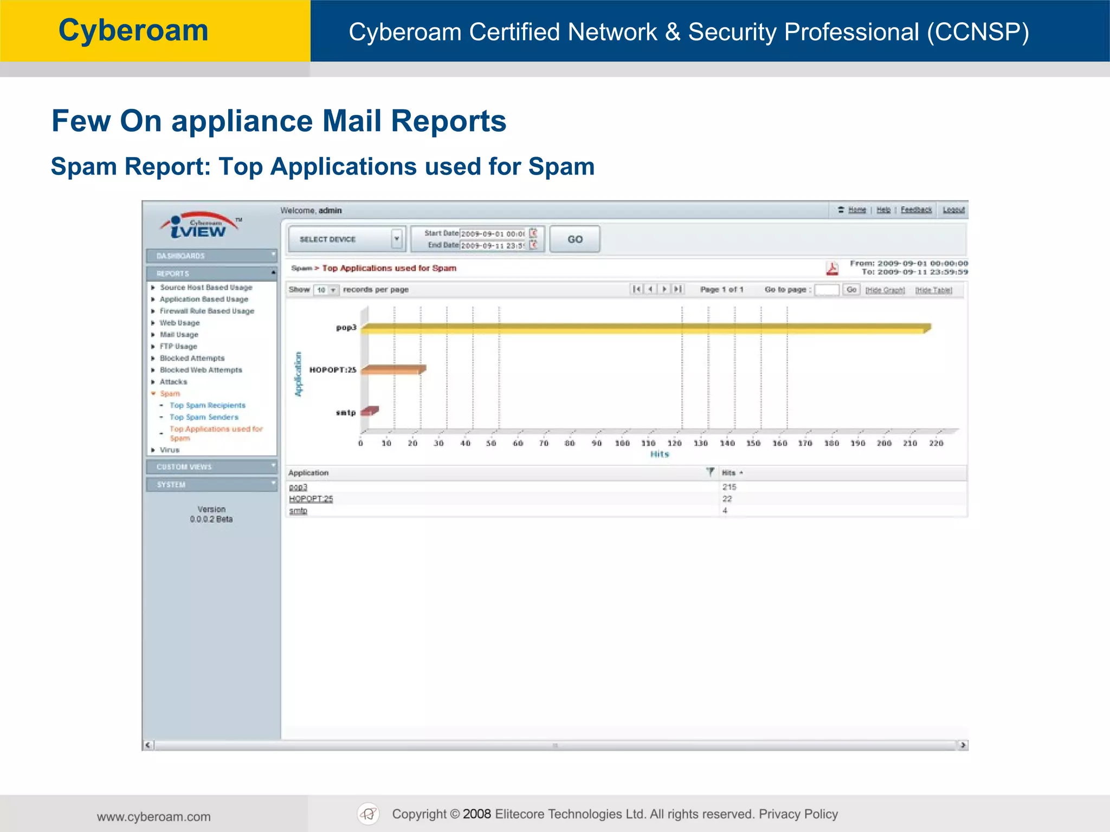This screenshot has width=1110, height=832.
Task: Click the Help link
Action: 883,210
